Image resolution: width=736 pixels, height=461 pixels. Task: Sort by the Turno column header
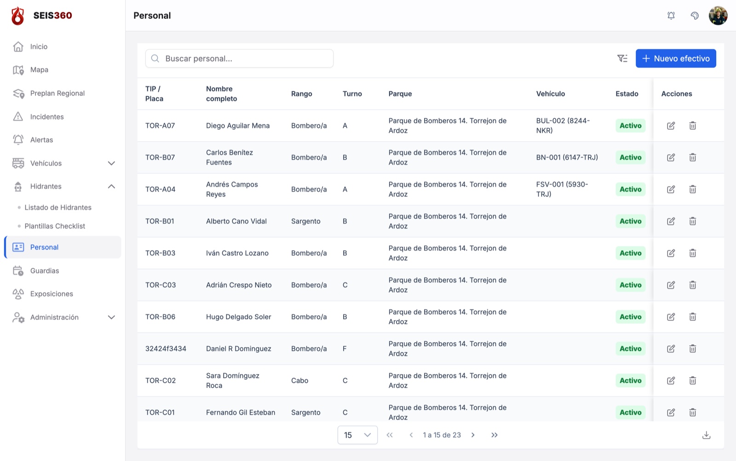tap(352, 94)
